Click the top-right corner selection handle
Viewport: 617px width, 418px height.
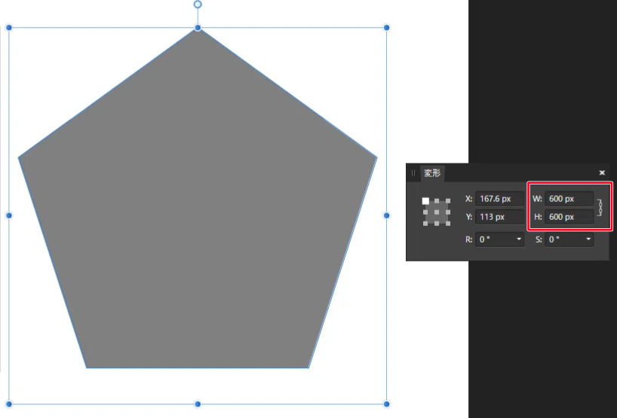point(386,28)
